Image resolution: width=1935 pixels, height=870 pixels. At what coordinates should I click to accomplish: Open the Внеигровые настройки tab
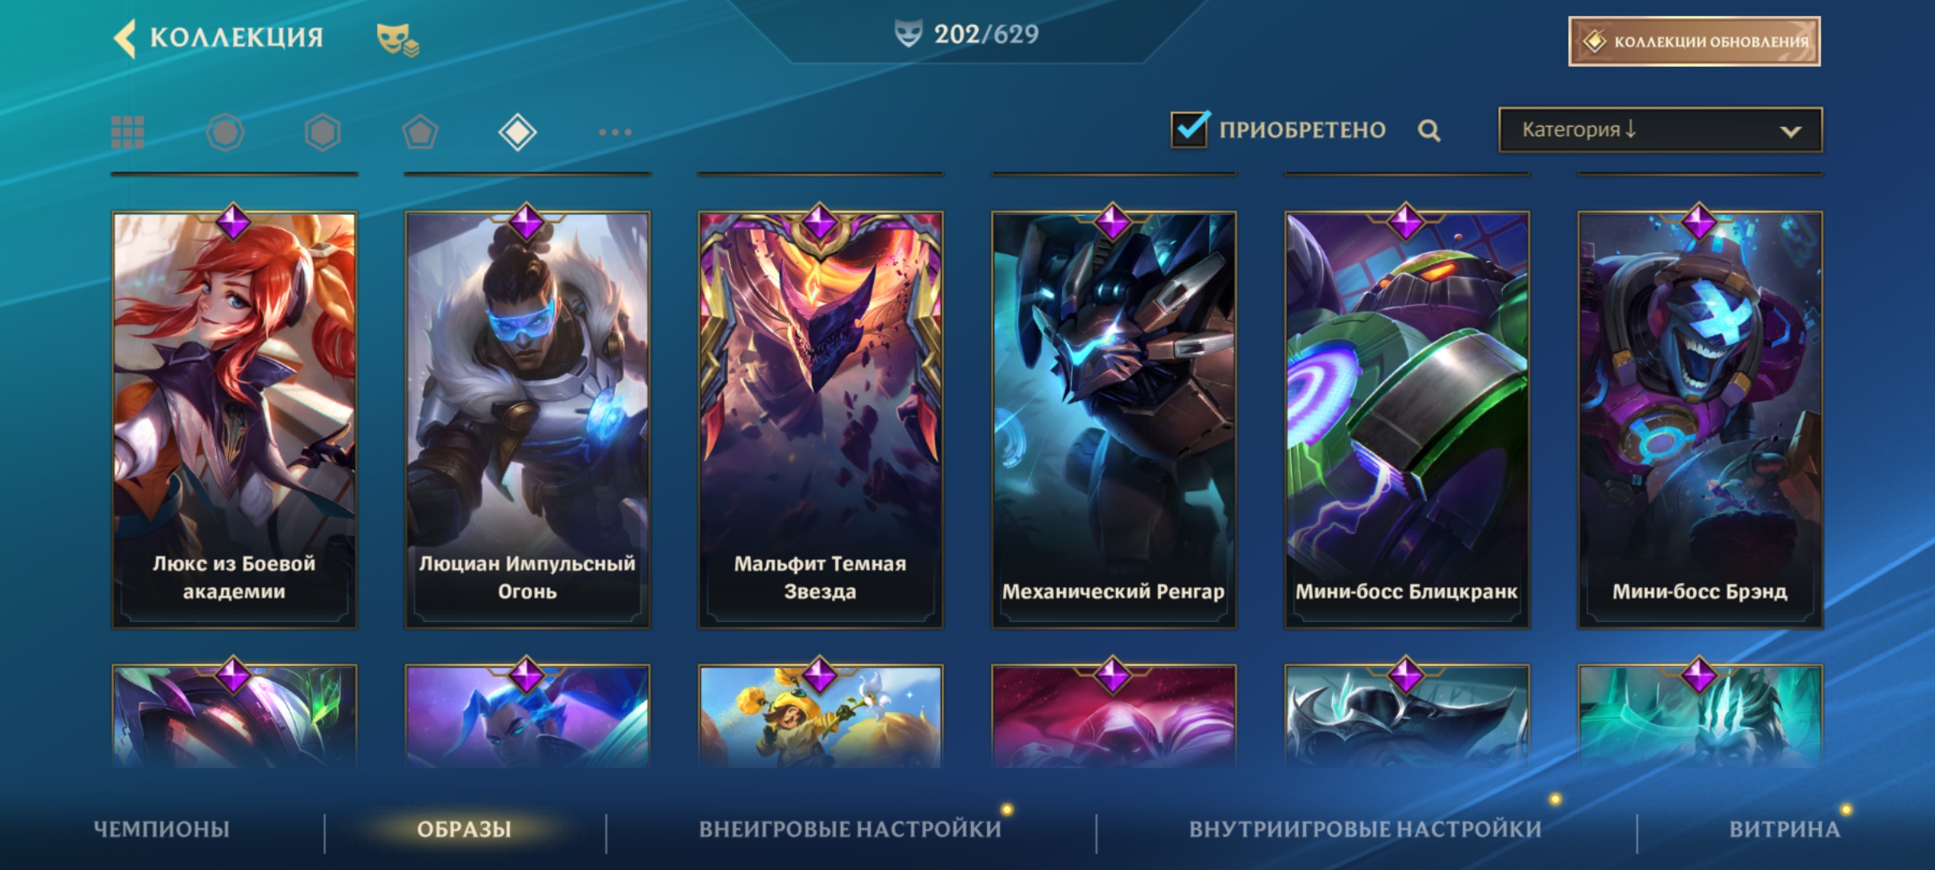pyautogui.click(x=850, y=829)
